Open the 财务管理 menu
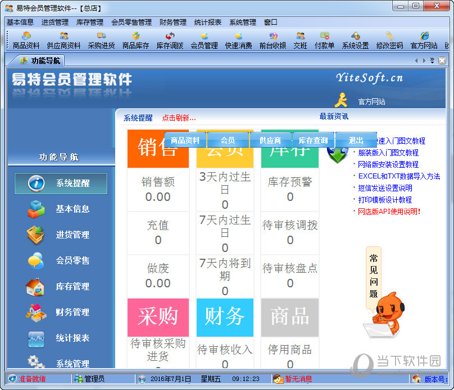 [x=173, y=22]
